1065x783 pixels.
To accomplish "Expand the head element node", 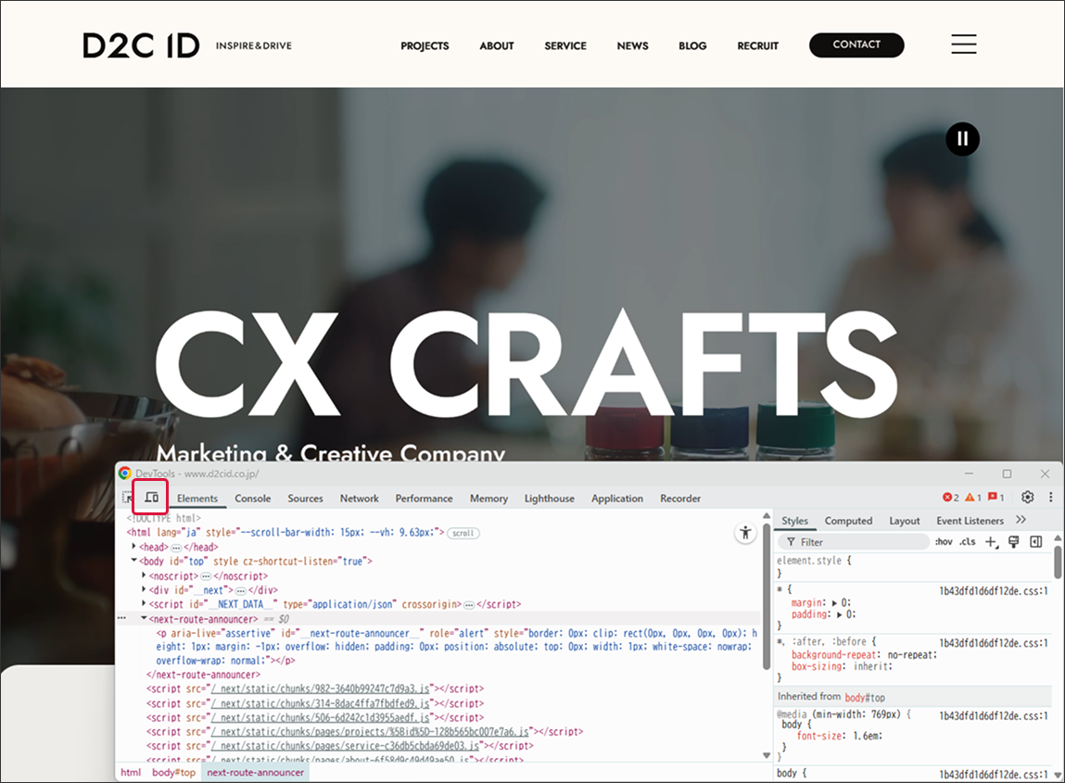I will 133,546.
